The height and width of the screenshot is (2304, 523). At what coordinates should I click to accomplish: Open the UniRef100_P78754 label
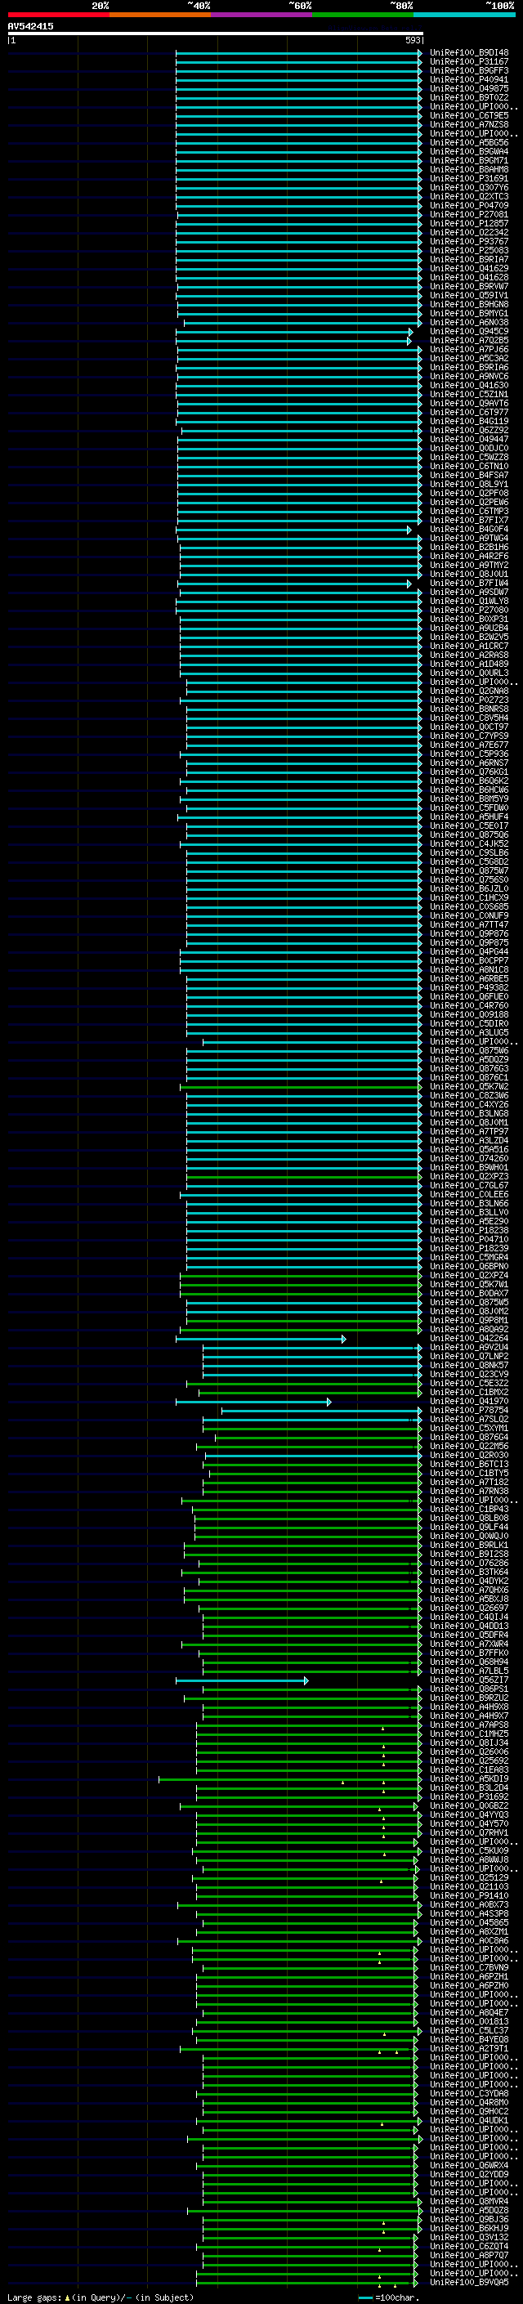(469, 1411)
